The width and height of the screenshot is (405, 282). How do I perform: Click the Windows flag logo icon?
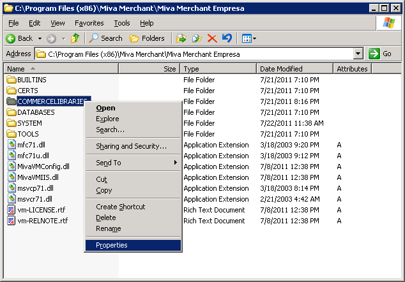(x=389, y=23)
